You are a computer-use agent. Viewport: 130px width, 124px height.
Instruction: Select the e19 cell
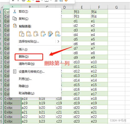[x=99, y=103]
